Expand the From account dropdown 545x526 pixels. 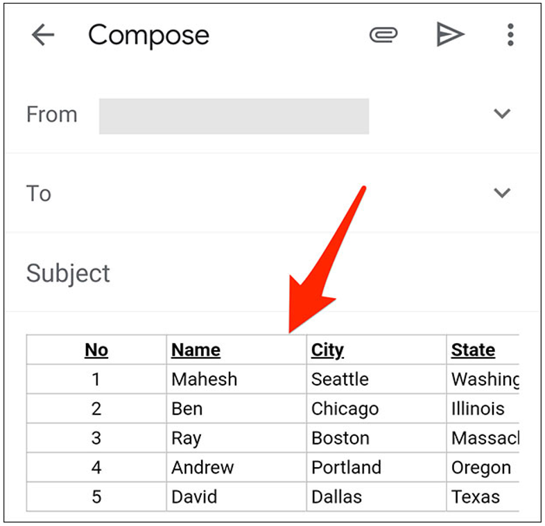[501, 114]
